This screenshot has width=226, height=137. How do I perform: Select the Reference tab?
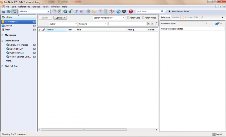(x=165, y=17)
